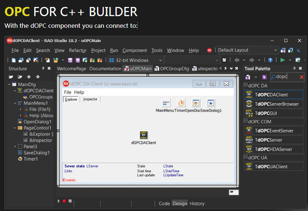Toggle the Tool Palette selection cursor icon
The width and height of the screenshot is (308, 211).
pyautogui.click(x=264, y=77)
